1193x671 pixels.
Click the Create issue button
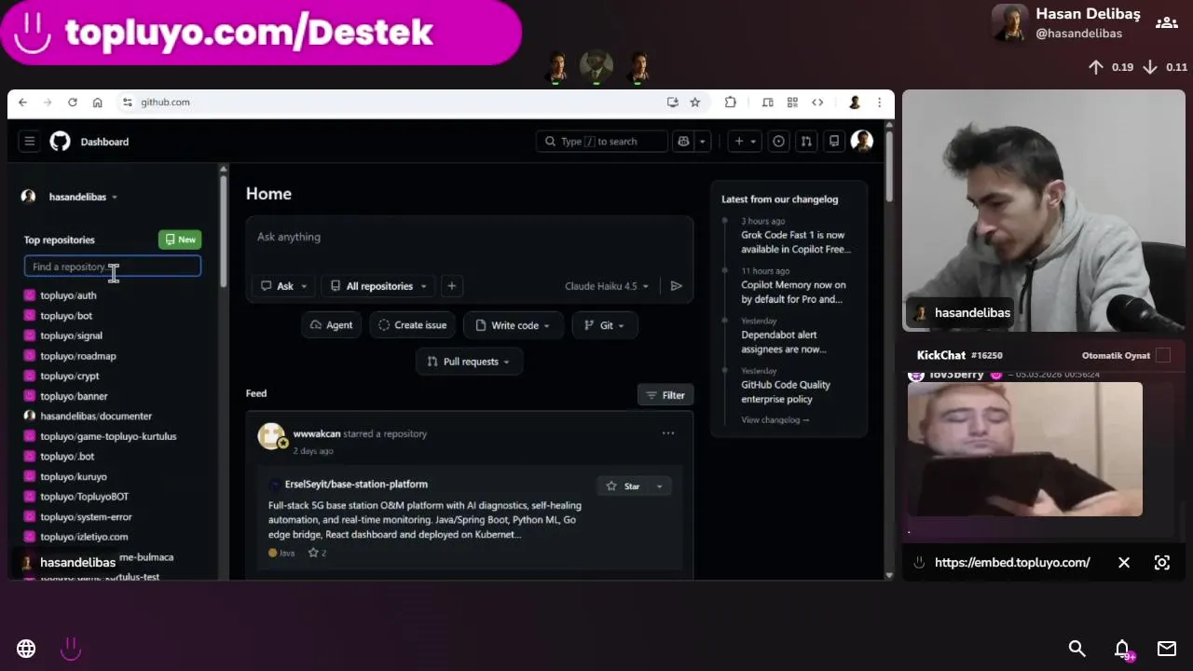412,325
